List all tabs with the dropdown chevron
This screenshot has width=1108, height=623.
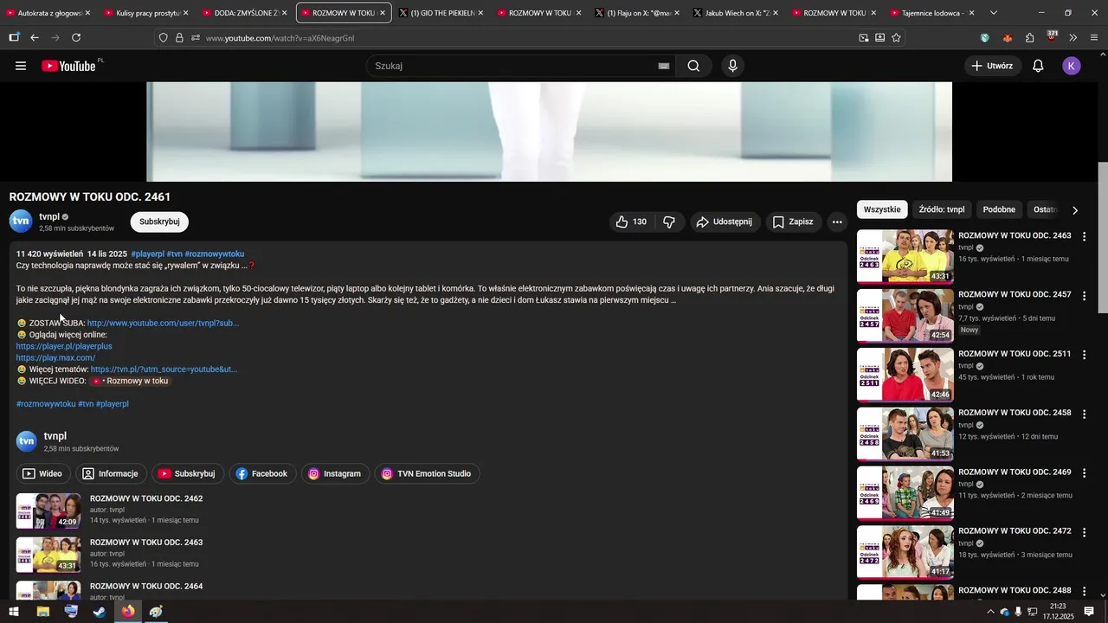pyautogui.click(x=993, y=13)
